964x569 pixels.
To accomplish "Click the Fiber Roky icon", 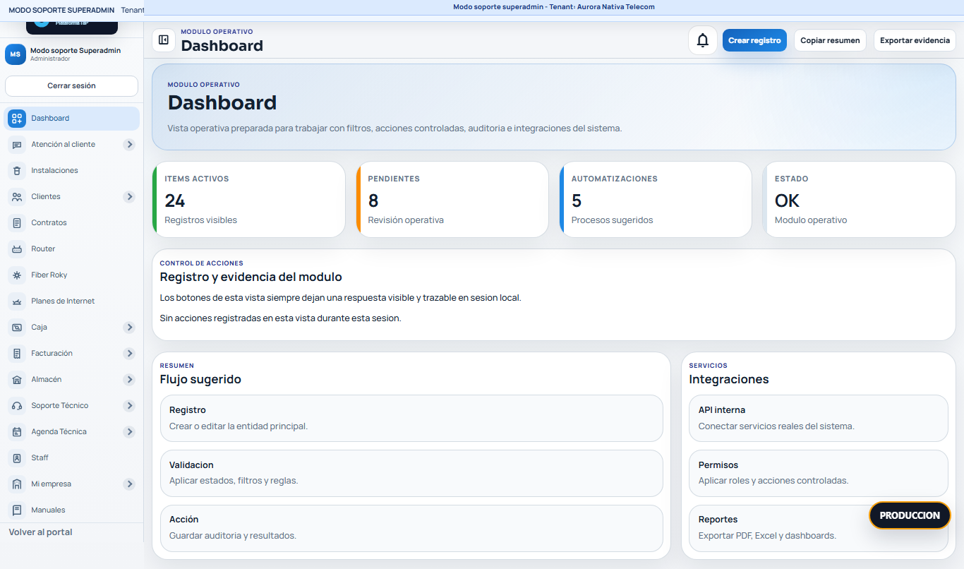I will (x=17, y=275).
